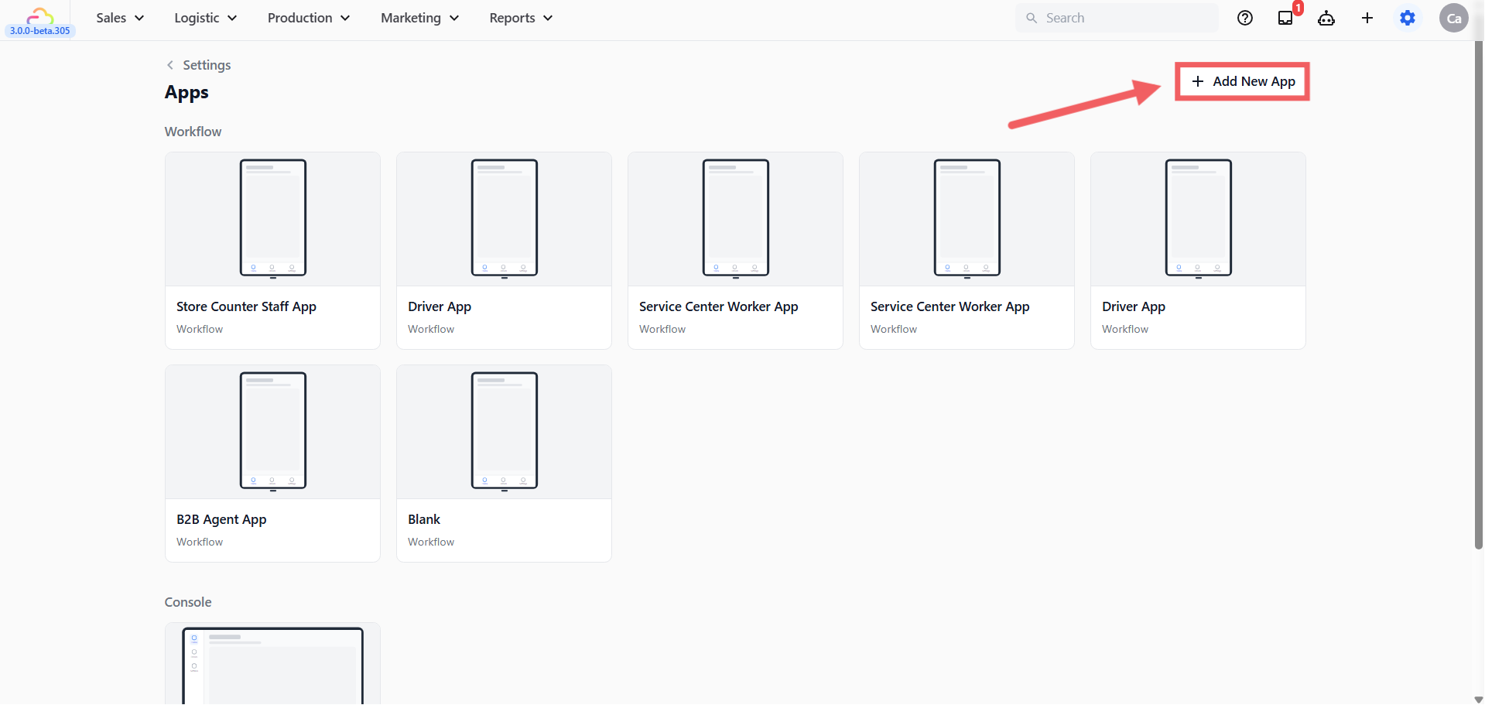Open the B2B Agent App card

tap(272, 464)
